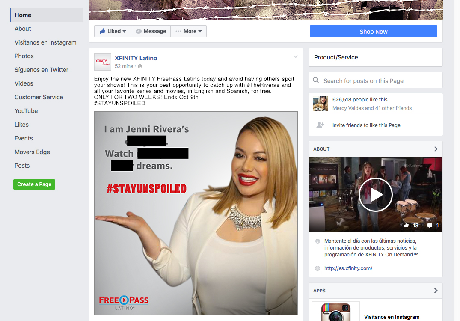Expand the ABOUT section chevron

436,149
